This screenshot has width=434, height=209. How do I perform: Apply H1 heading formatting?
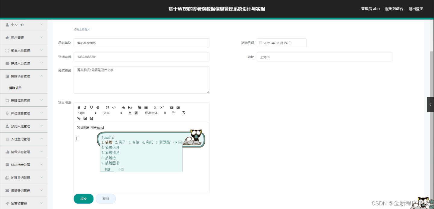[x=123, y=107]
